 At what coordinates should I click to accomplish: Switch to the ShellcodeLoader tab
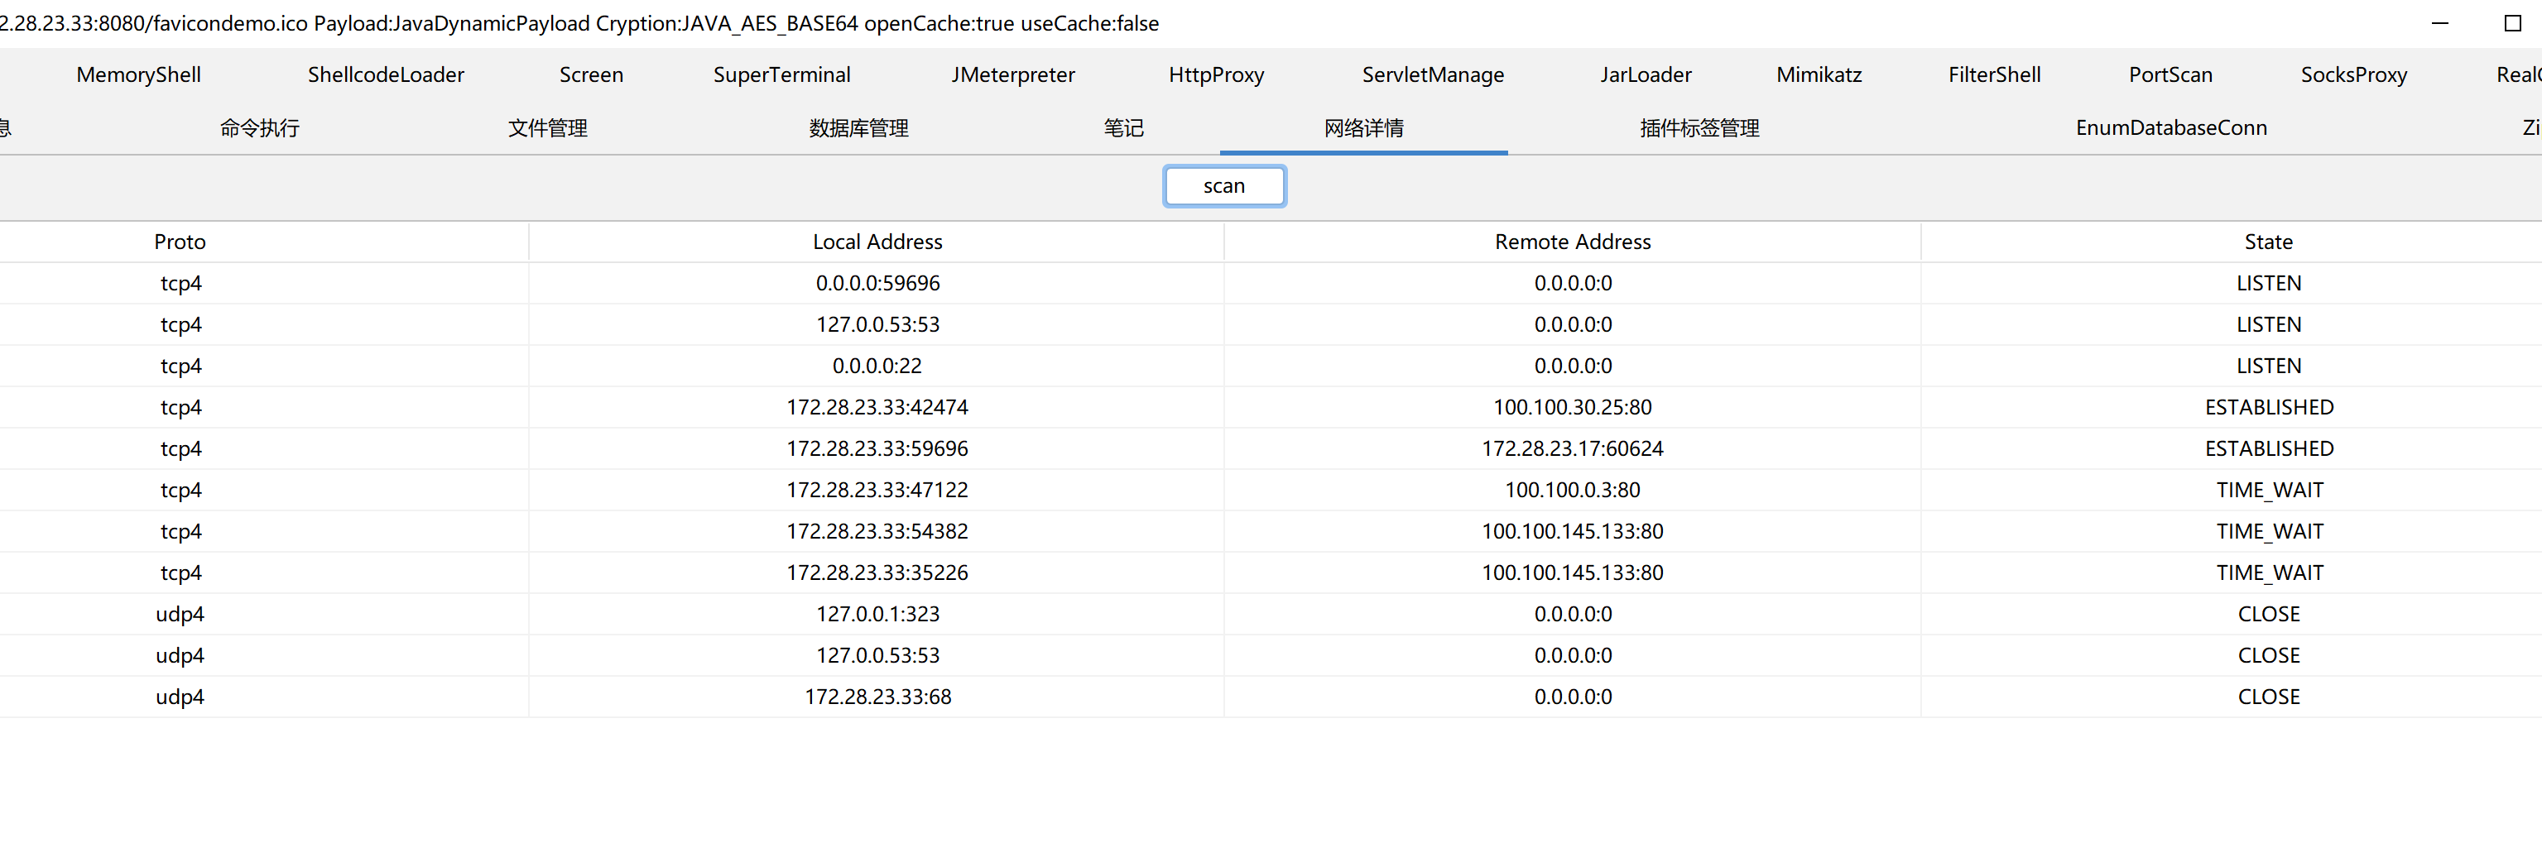point(385,75)
